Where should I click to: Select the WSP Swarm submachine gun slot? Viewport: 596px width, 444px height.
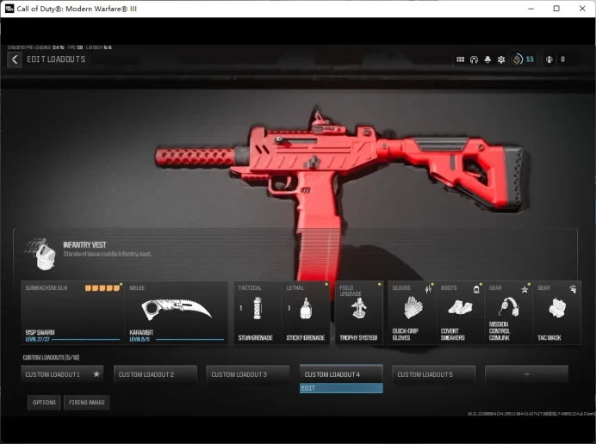coord(72,312)
